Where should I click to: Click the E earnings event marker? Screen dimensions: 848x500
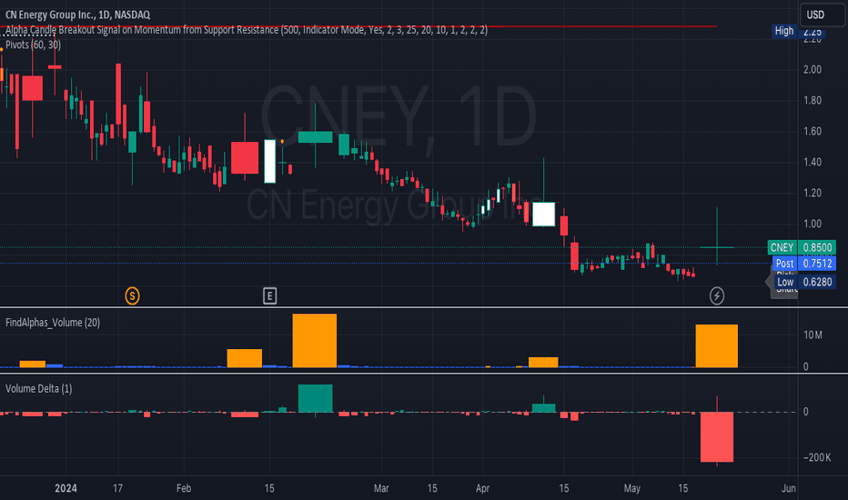[x=269, y=295]
